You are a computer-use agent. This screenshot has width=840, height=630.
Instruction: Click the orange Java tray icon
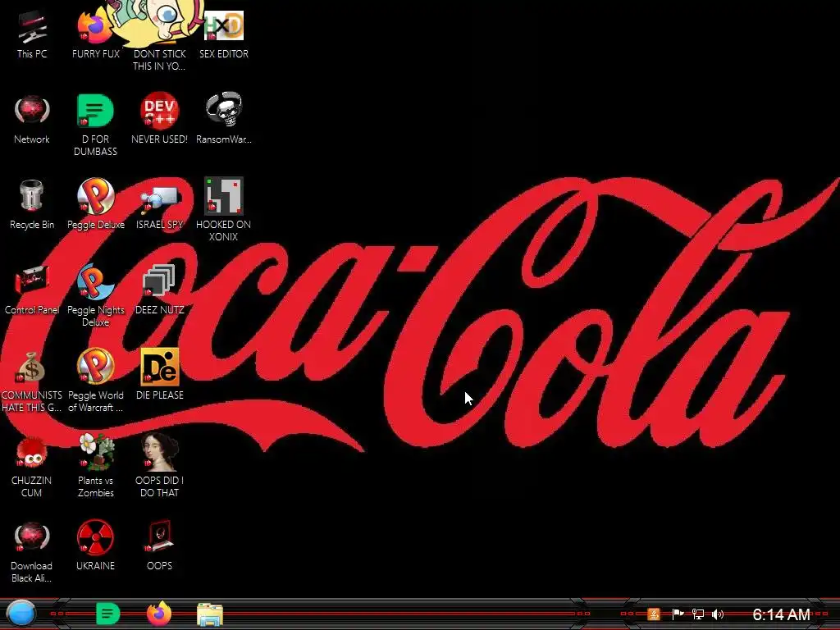653,614
